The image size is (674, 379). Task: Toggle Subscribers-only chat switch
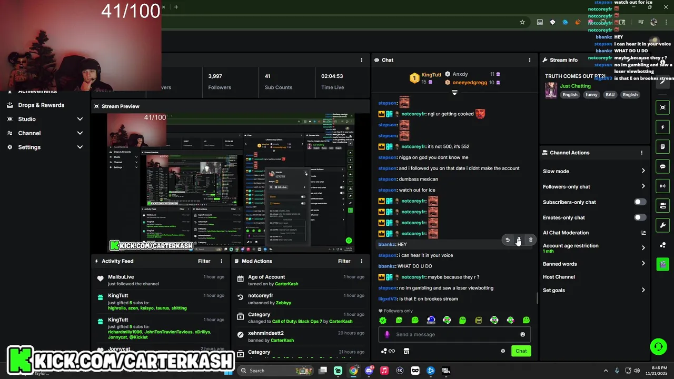click(640, 202)
